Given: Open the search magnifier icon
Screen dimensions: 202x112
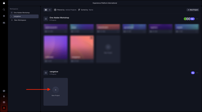Looking at the screenshot, I should pos(4,9).
